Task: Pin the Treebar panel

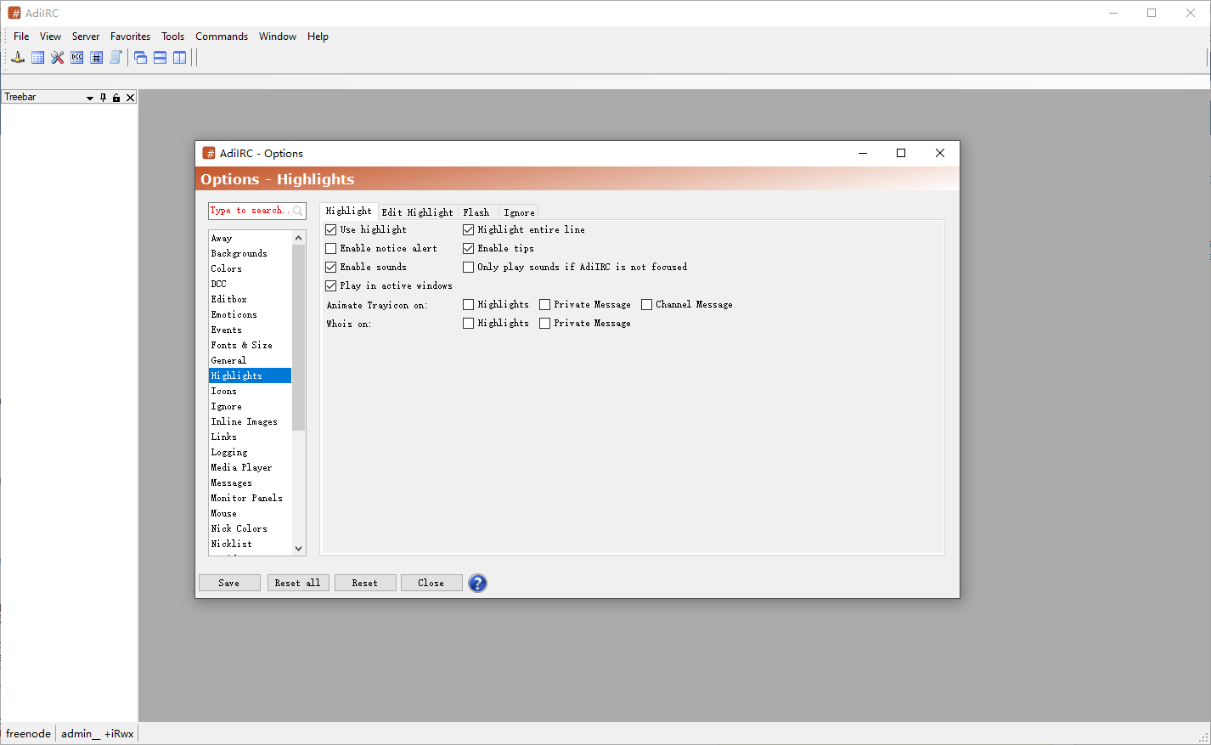Action: pyautogui.click(x=104, y=98)
